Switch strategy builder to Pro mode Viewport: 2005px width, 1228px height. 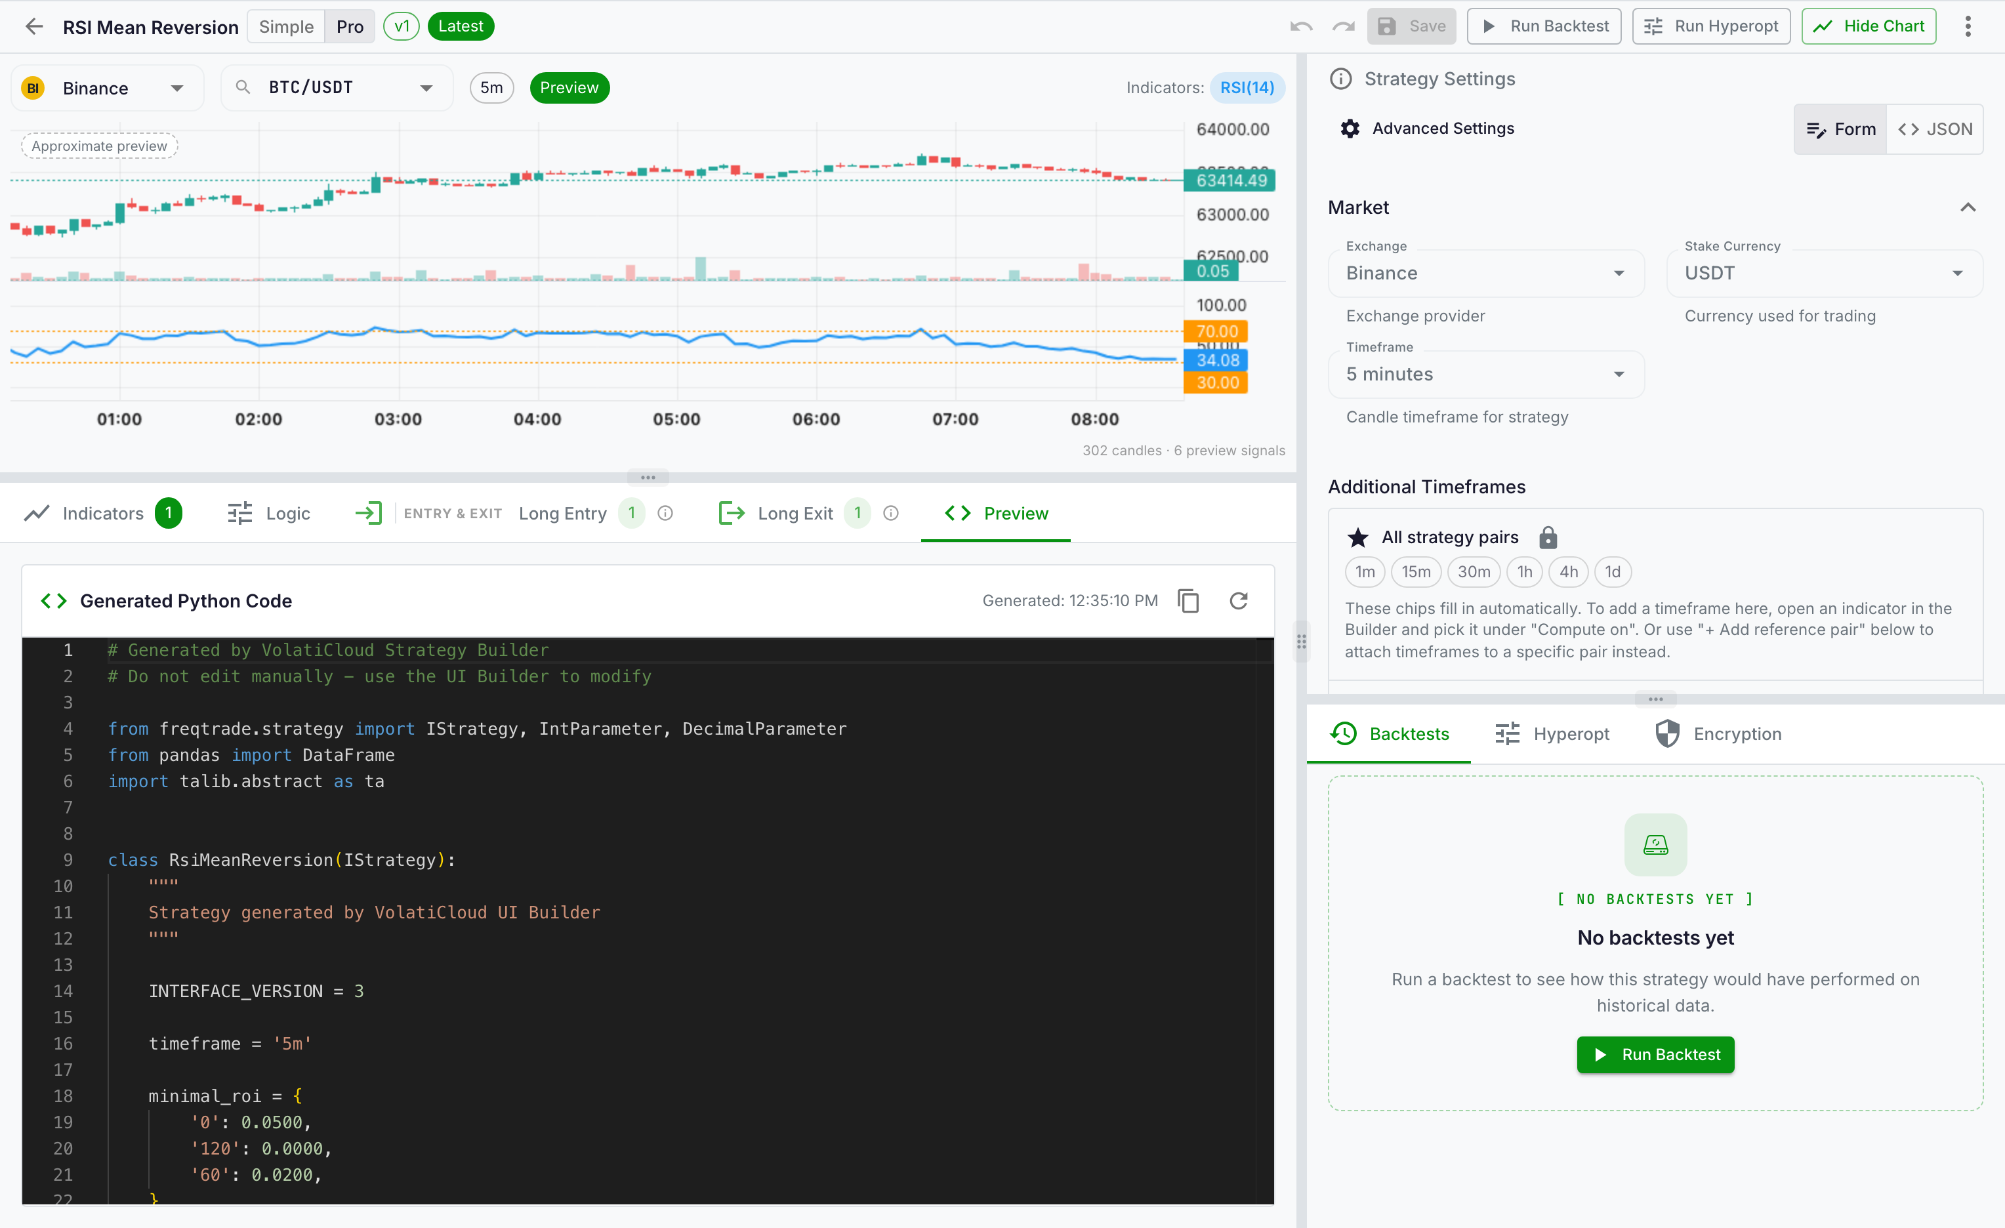click(x=350, y=26)
